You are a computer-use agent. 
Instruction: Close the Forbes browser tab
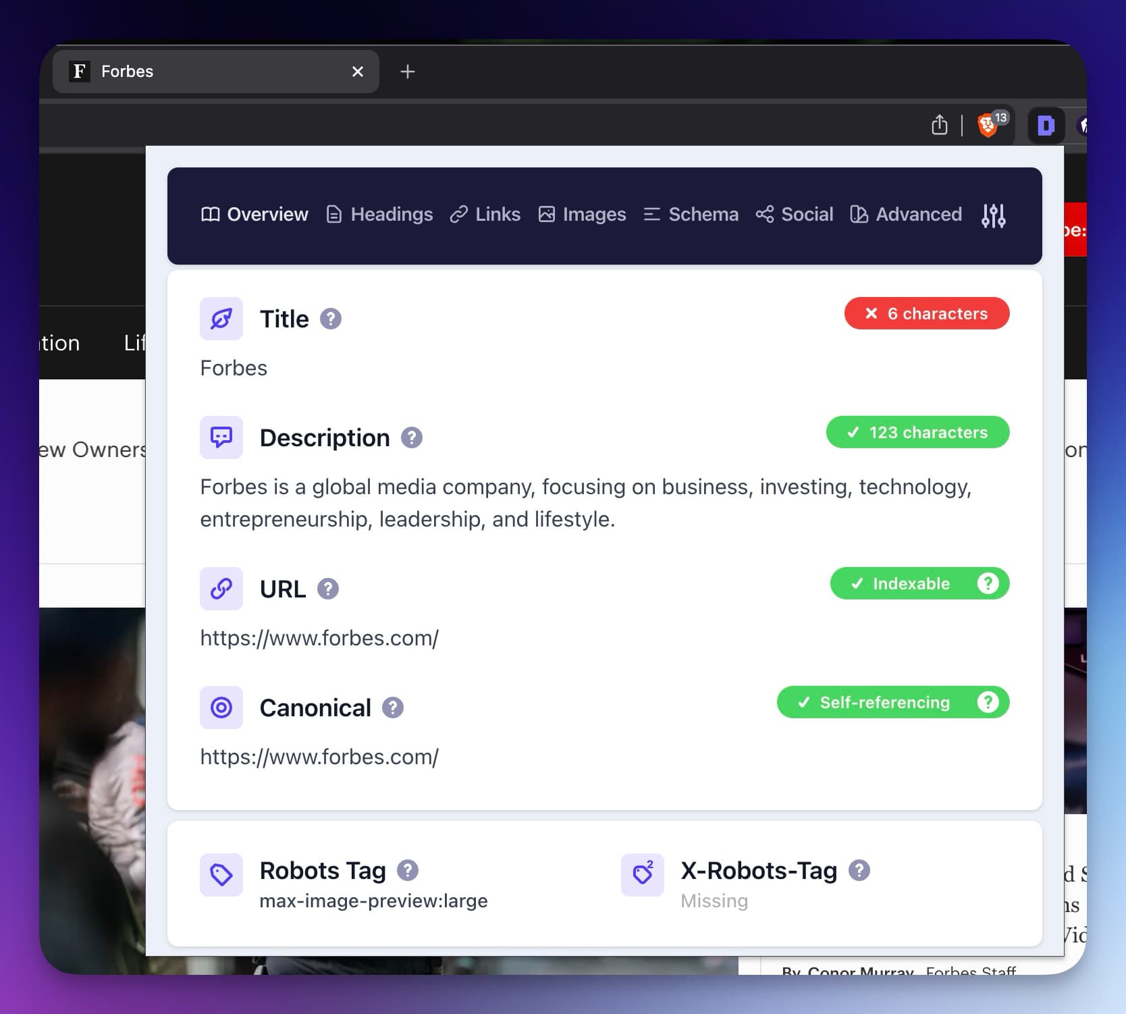coord(358,72)
